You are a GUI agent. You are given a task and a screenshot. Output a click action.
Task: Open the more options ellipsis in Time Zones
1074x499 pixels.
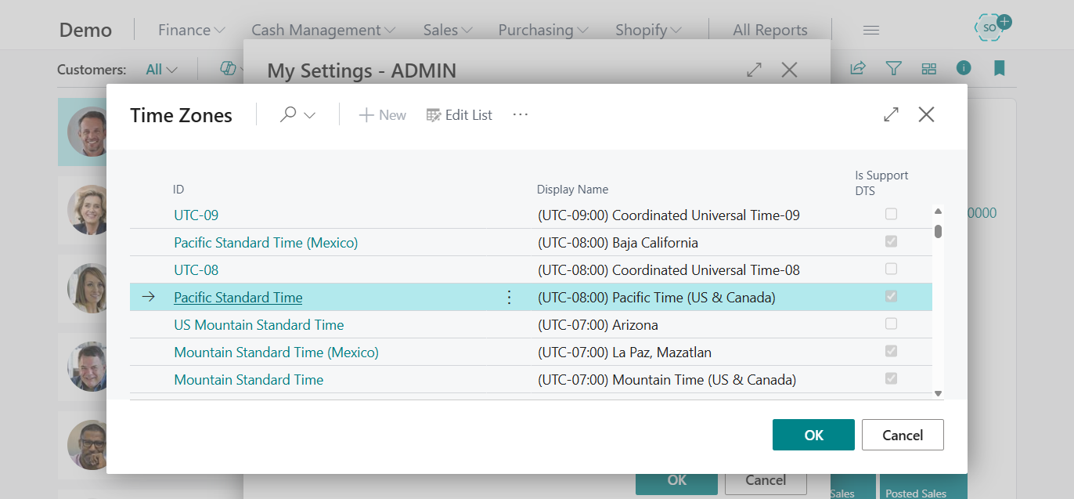tap(520, 114)
